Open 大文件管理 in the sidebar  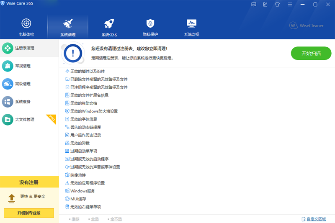coord(24,120)
